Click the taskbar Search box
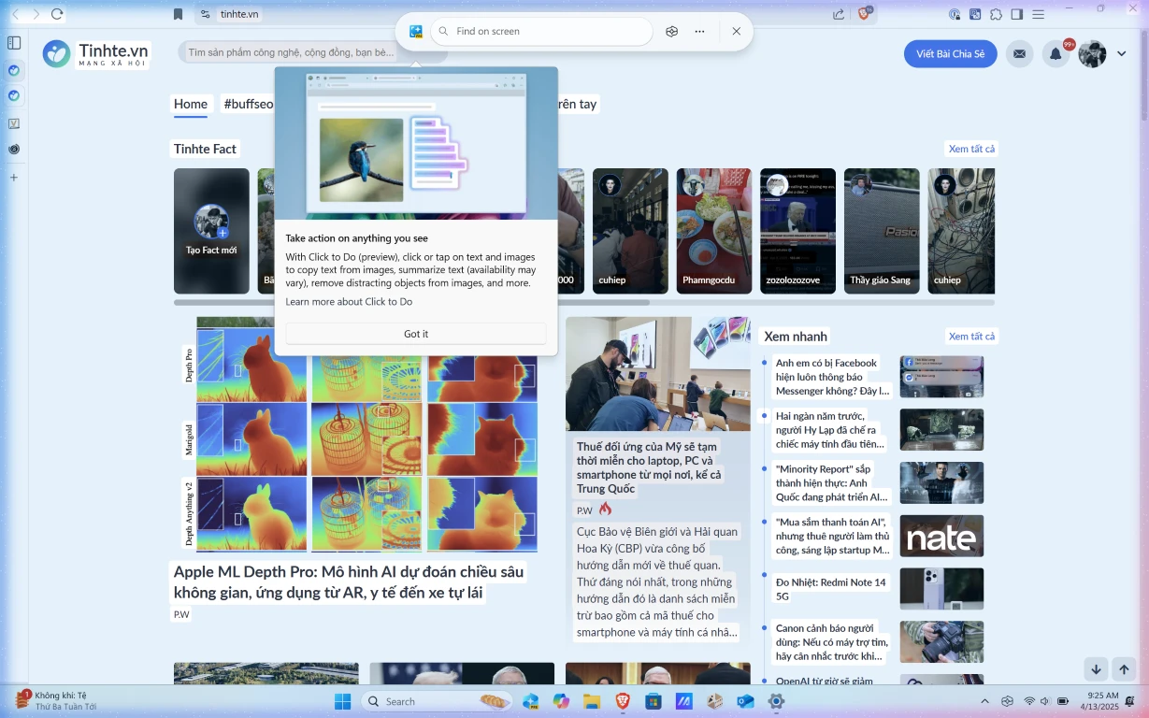This screenshot has width=1149, height=718. click(x=438, y=701)
